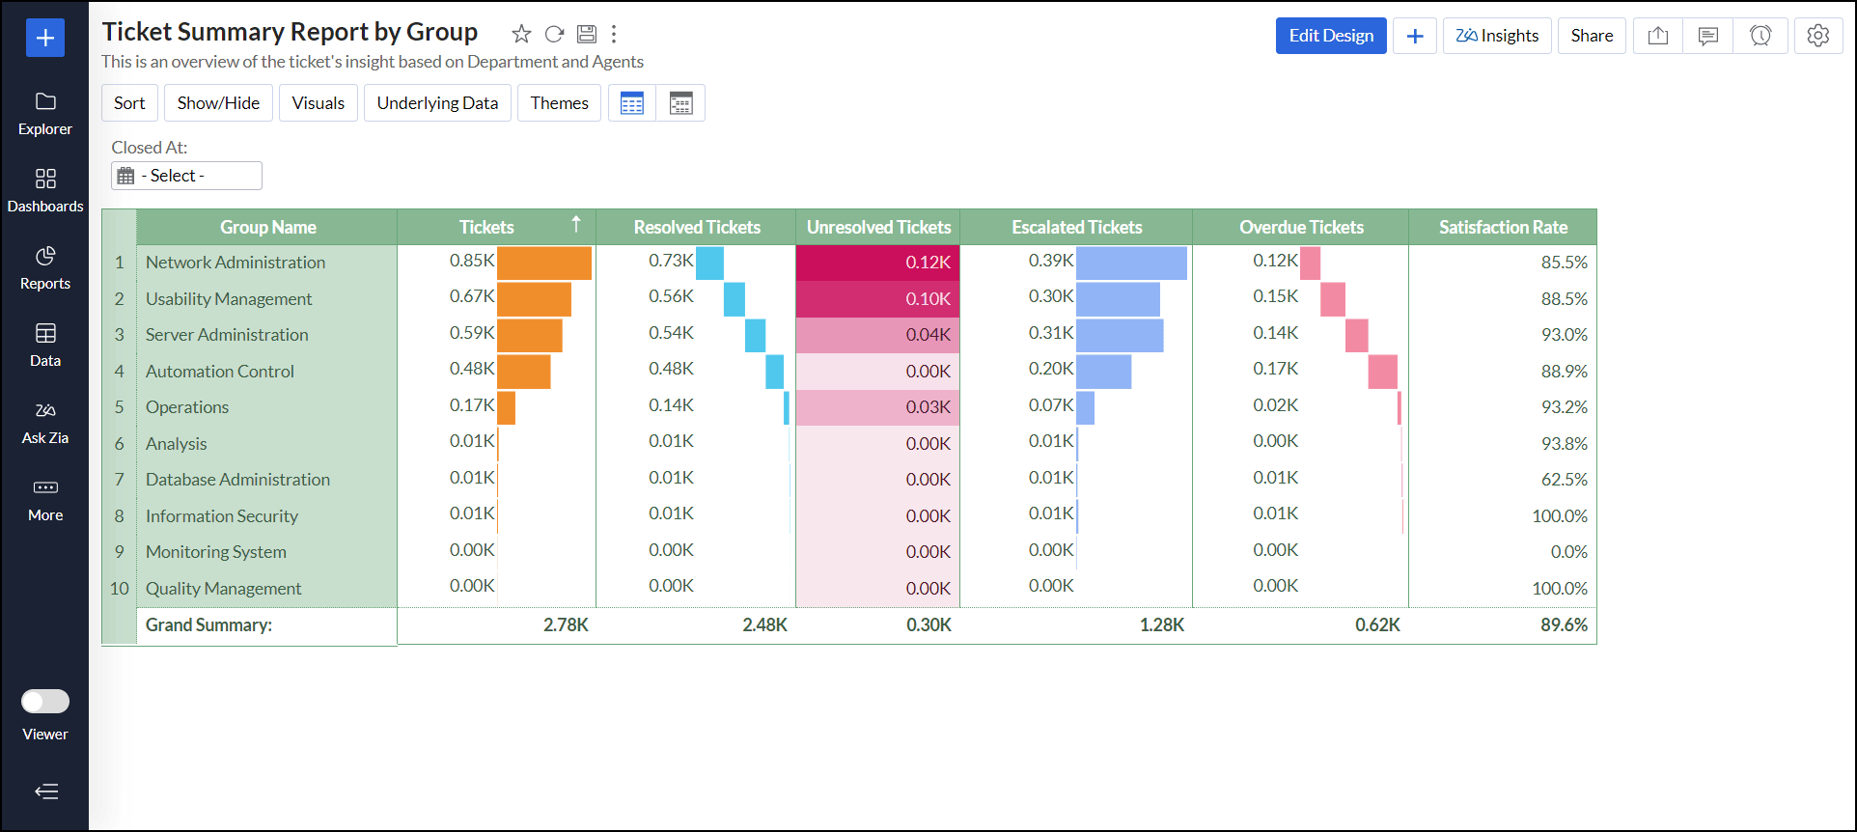The image size is (1857, 832).
Task: Open the three-dot more options menu
Action: (x=614, y=35)
